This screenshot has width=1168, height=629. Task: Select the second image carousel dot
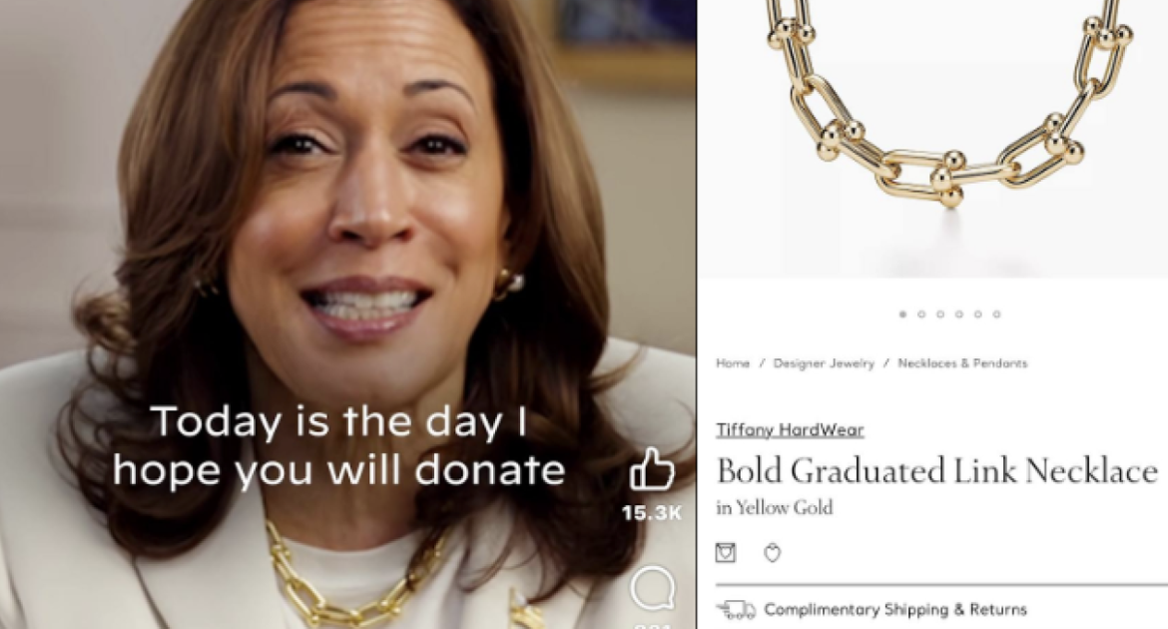(x=921, y=314)
